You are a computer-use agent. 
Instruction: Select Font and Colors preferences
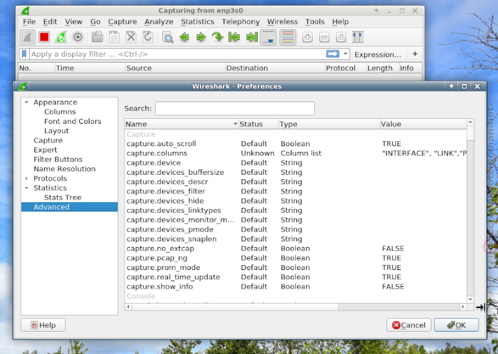pyautogui.click(x=73, y=121)
